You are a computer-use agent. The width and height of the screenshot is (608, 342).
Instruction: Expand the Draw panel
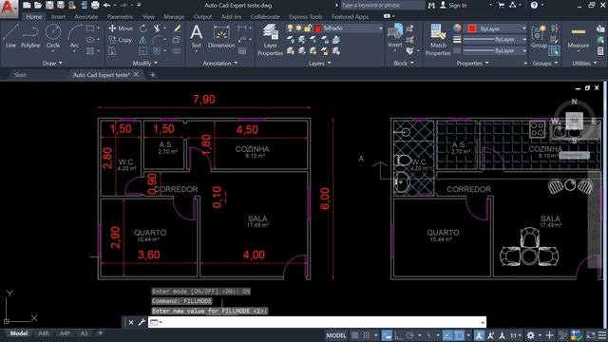52,64
